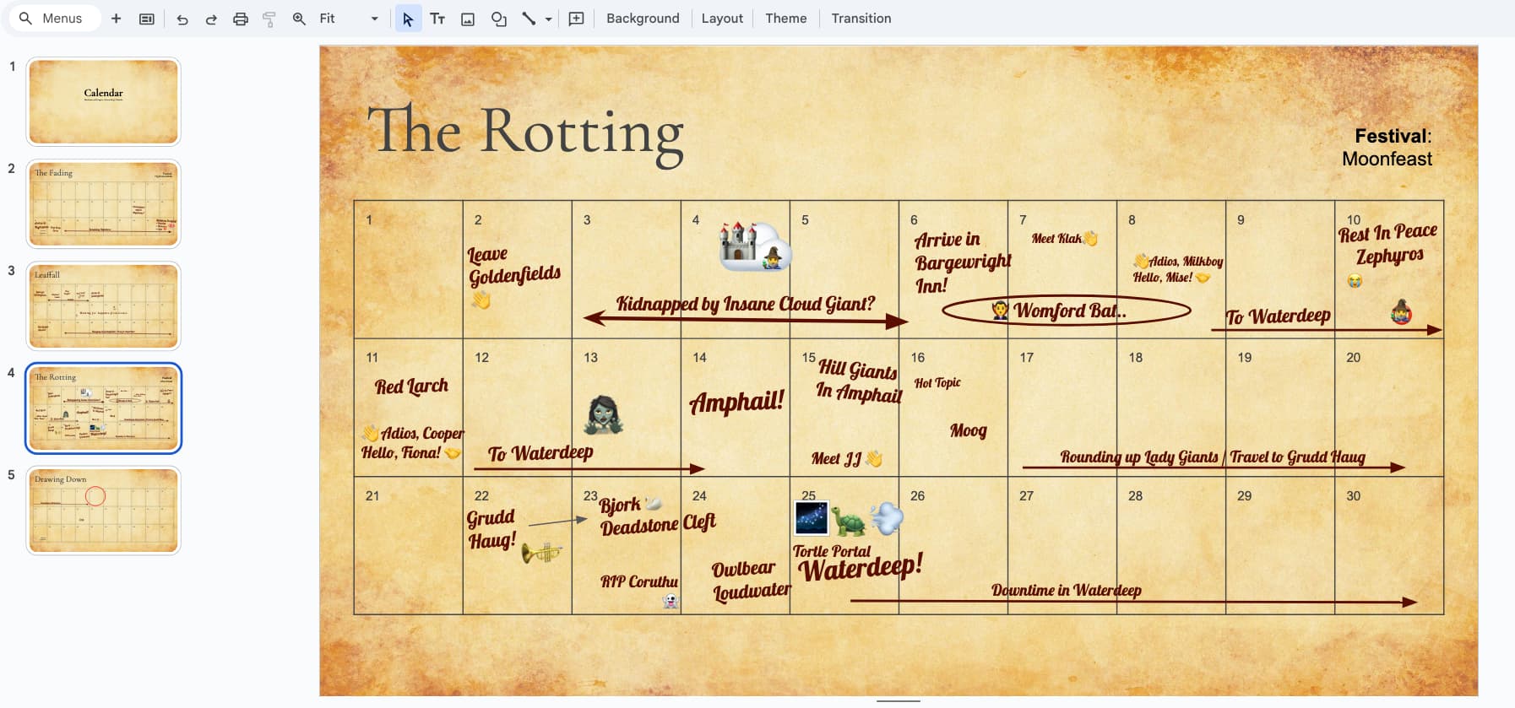Click RIP Coruthu text on day 23
Screen dimensions: 1515x708
639,581
